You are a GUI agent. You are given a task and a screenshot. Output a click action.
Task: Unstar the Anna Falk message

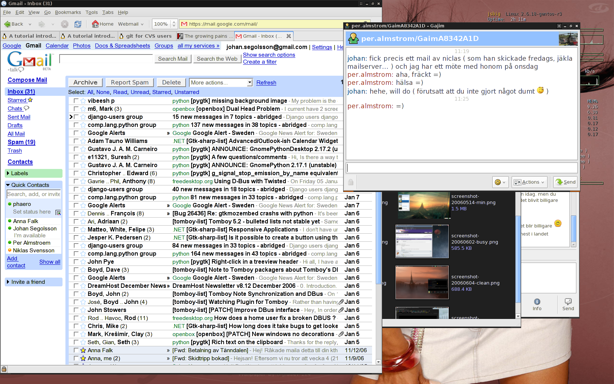tap(83, 350)
